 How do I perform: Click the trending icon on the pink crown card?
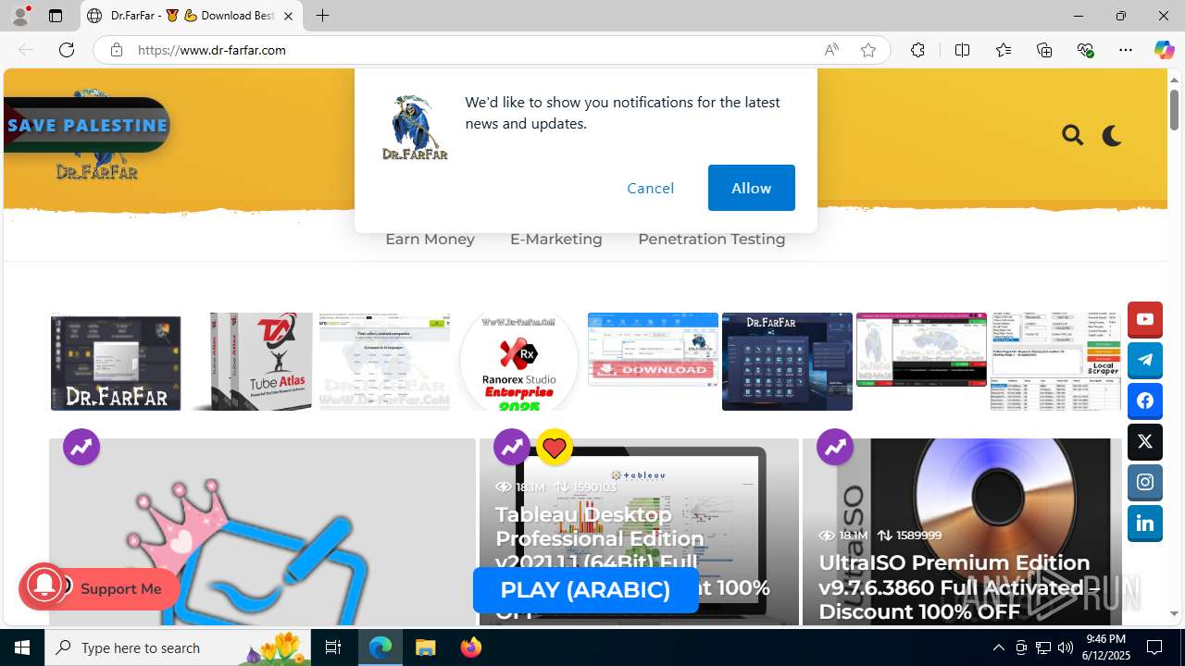(x=81, y=448)
